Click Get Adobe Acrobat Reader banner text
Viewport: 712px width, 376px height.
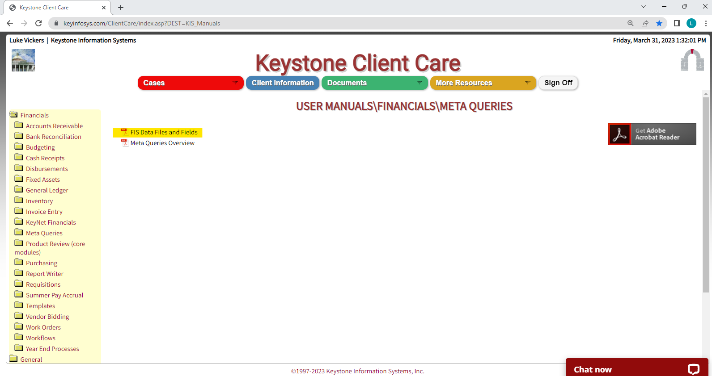tap(657, 134)
